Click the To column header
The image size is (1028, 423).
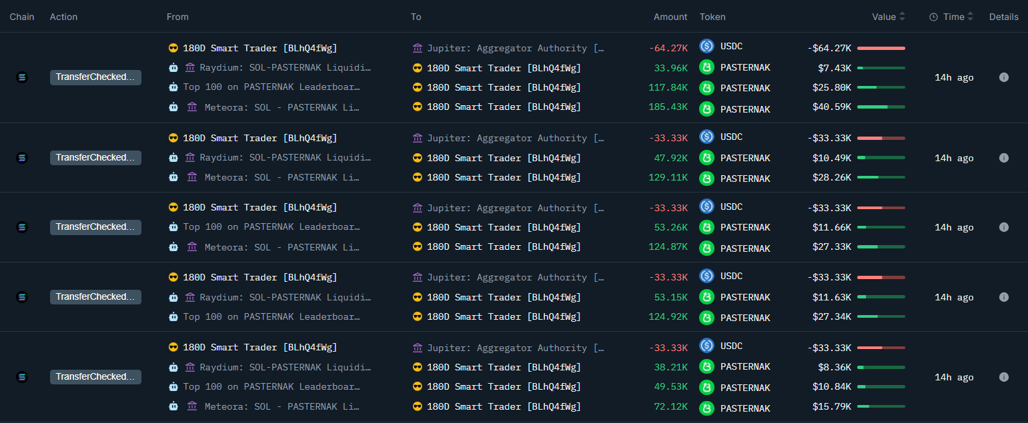point(416,17)
